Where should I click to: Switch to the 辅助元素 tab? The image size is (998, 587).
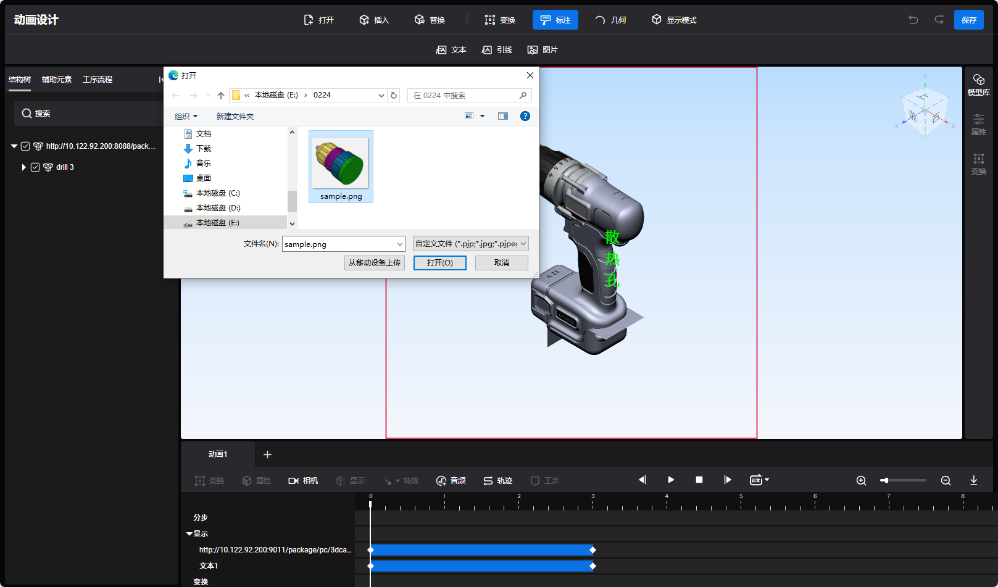[57, 80]
